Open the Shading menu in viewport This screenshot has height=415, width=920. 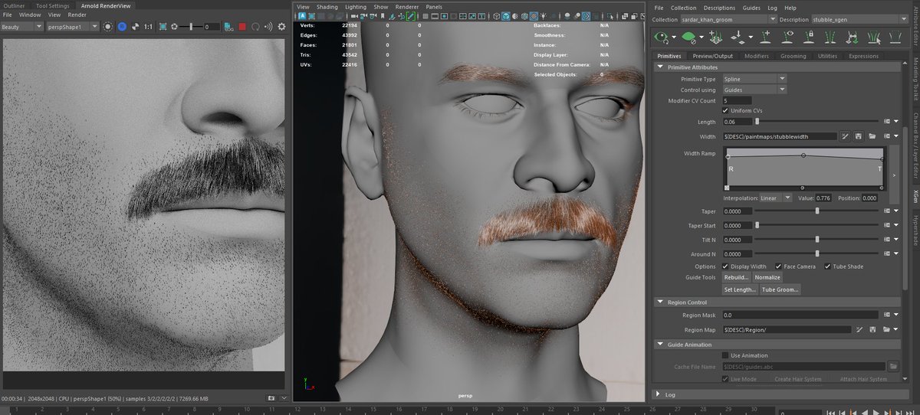[x=327, y=7]
